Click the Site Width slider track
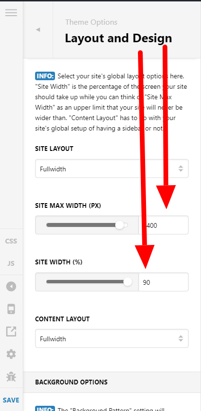This screenshot has width=201, height=411. click(x=86, y=282)
